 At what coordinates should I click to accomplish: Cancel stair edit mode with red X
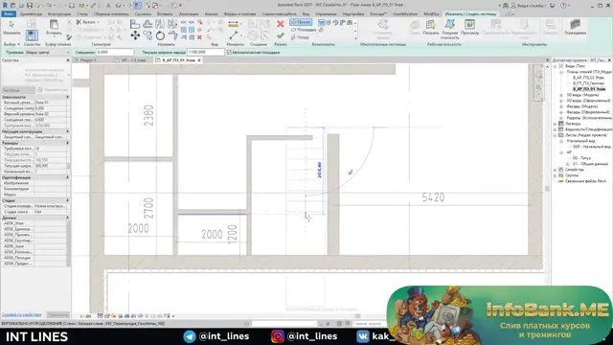[281, 24]
